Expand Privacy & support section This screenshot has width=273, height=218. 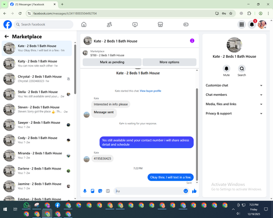234,113
